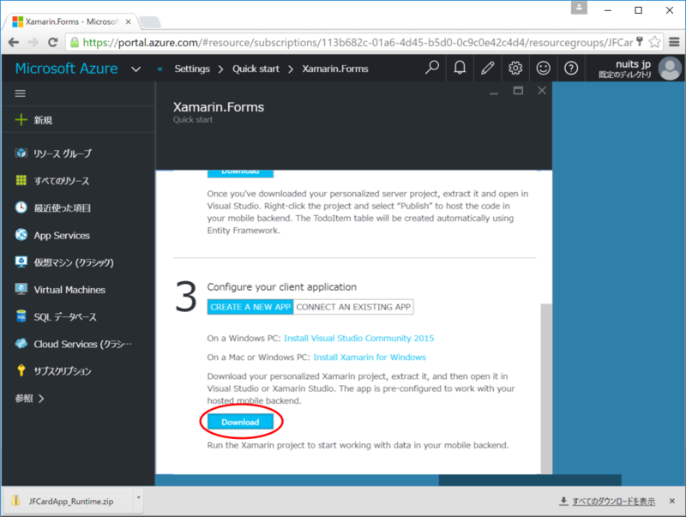Screen dimensions: 686x517
Task: Open the Azure portal search icon
Action: [432, 69]
